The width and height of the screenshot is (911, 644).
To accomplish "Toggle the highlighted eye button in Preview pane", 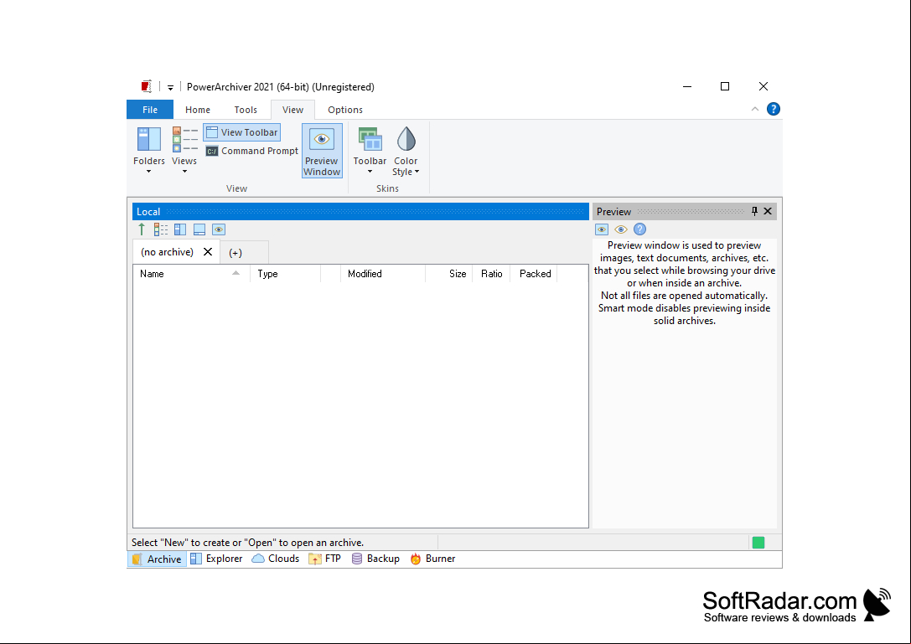I will click(602, 229).
